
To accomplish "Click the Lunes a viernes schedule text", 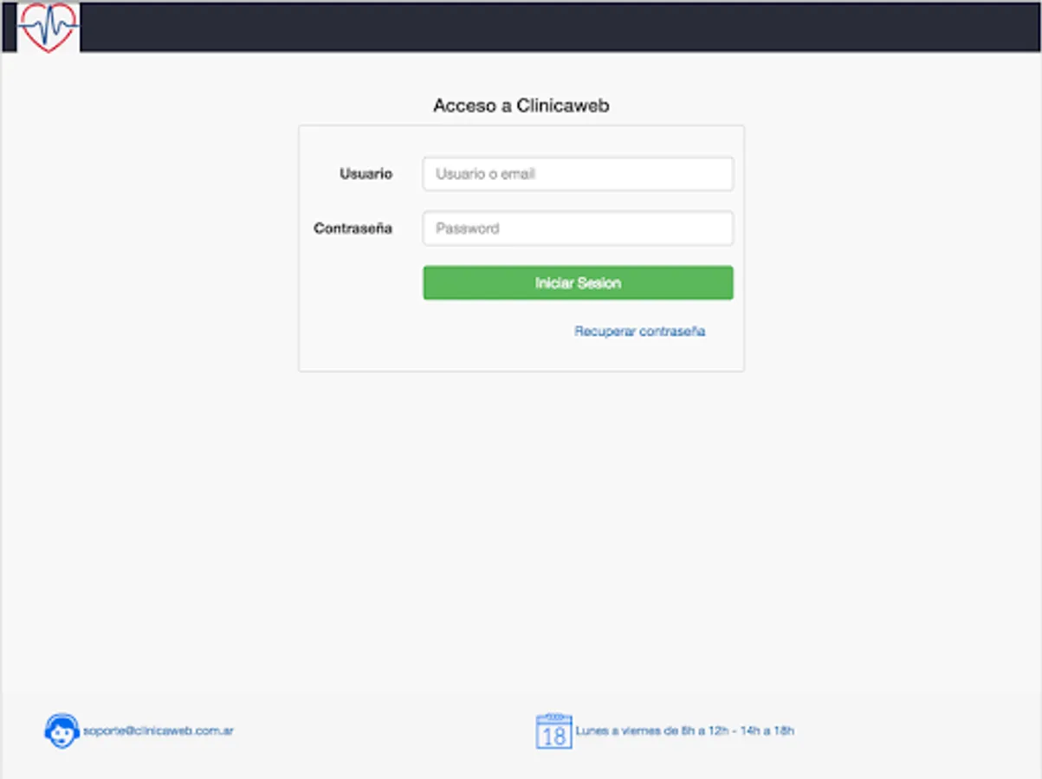I will click(684, 731).
